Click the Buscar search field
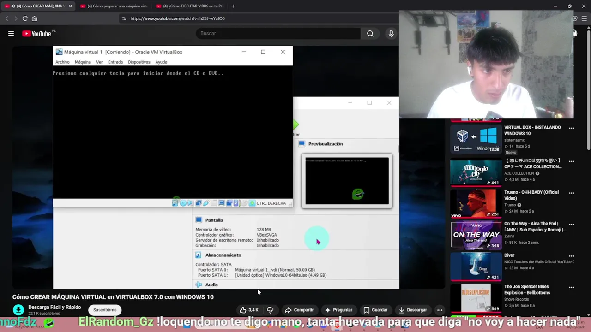The image size is (591, 332). 278,33
